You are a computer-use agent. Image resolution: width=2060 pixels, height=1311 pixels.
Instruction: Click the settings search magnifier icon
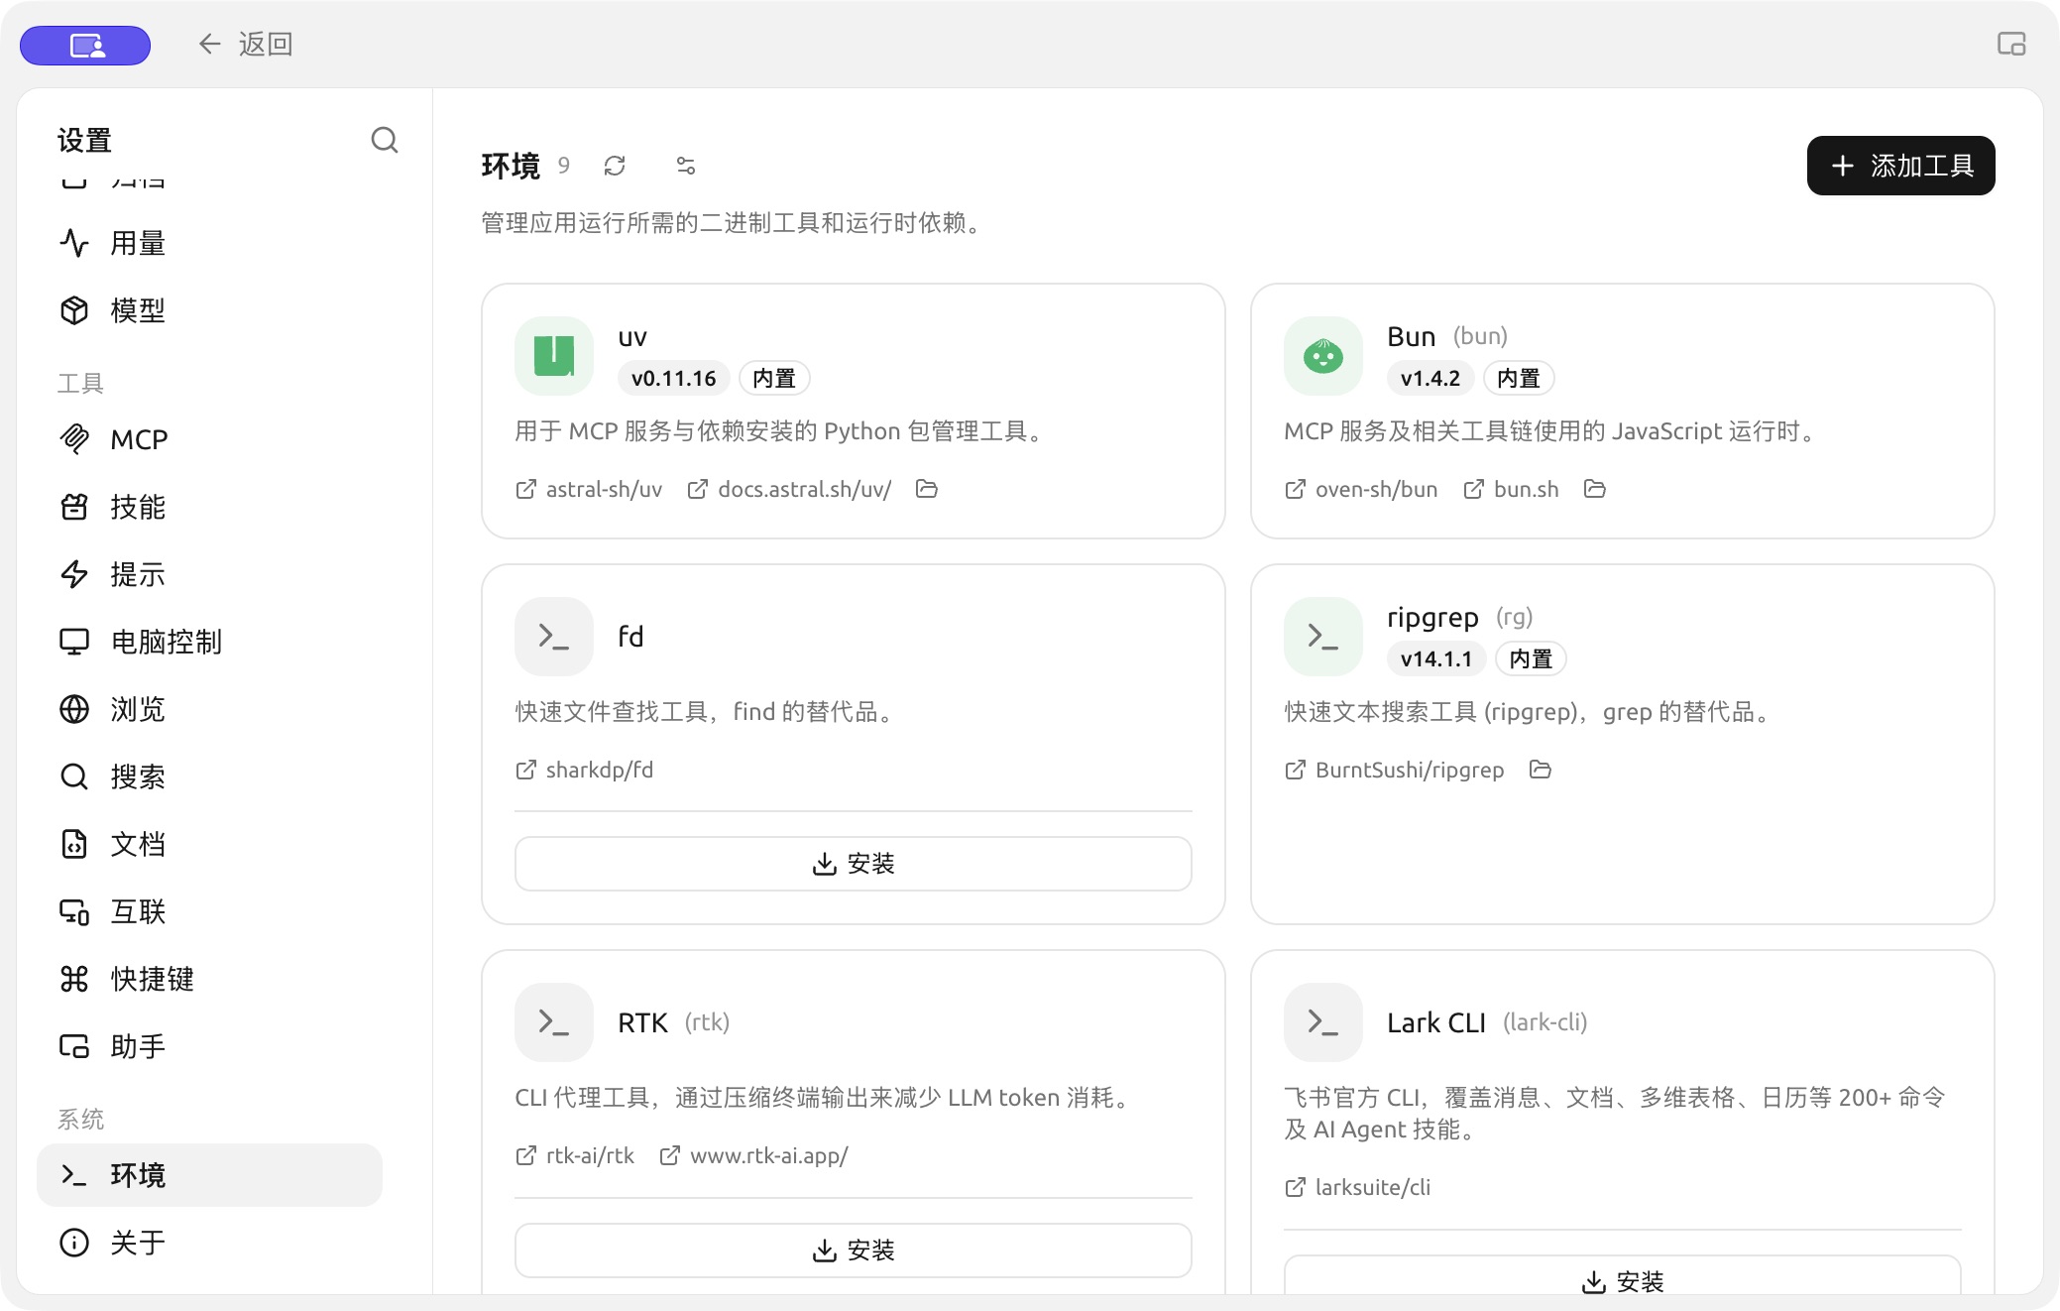pyautogui.click(x=385, y=140)
